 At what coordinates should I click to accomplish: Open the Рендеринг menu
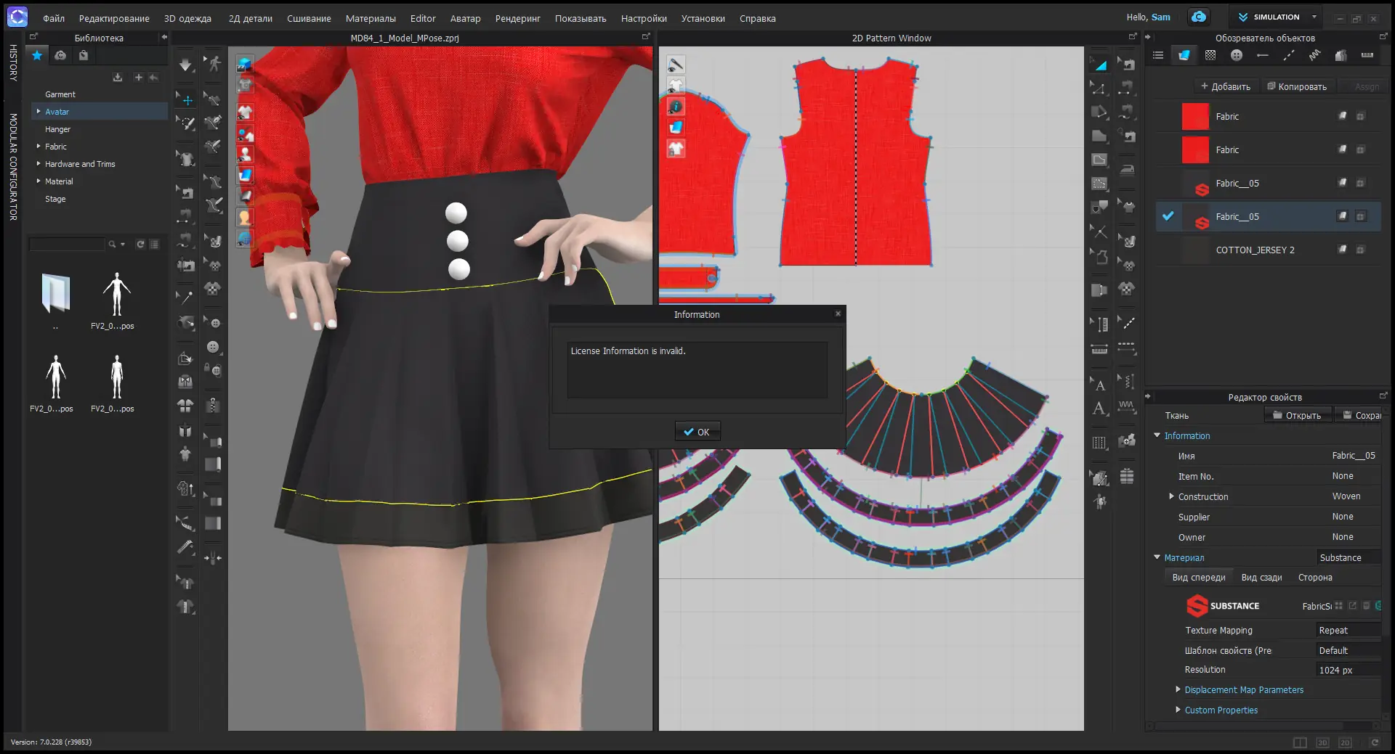pyautogui.click(x=518, y=18)
